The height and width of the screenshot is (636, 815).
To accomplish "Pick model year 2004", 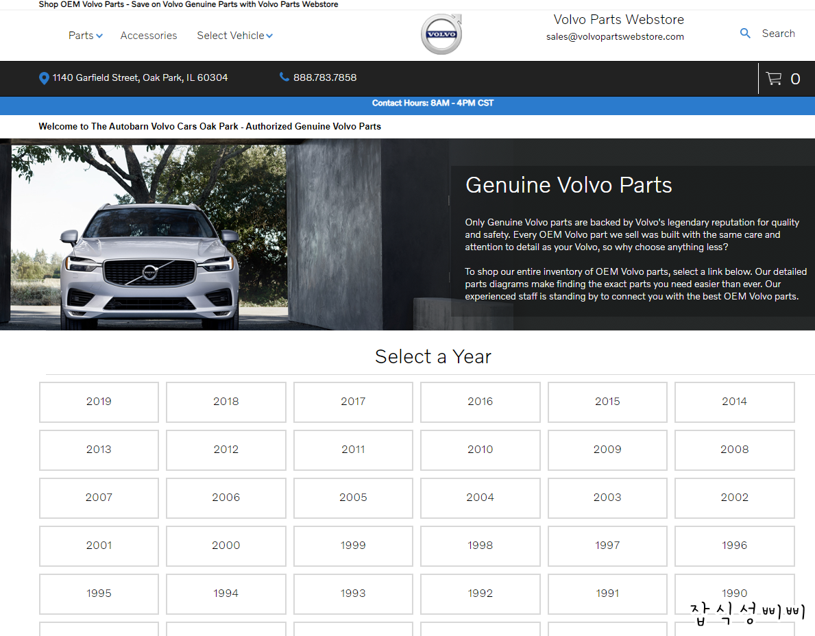I will pos(481,498).
